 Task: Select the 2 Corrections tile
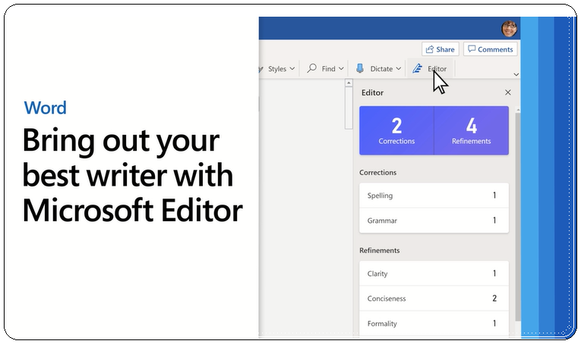coord(396,130)
